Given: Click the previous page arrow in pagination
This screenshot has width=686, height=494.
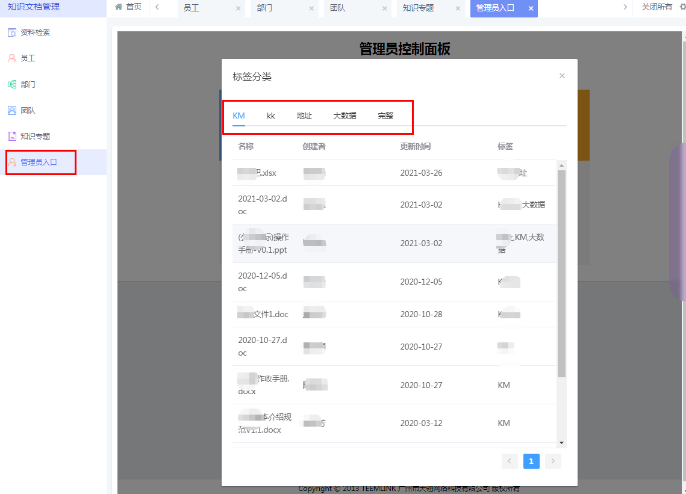Looking at the screenshot, I should click(510, 461).
